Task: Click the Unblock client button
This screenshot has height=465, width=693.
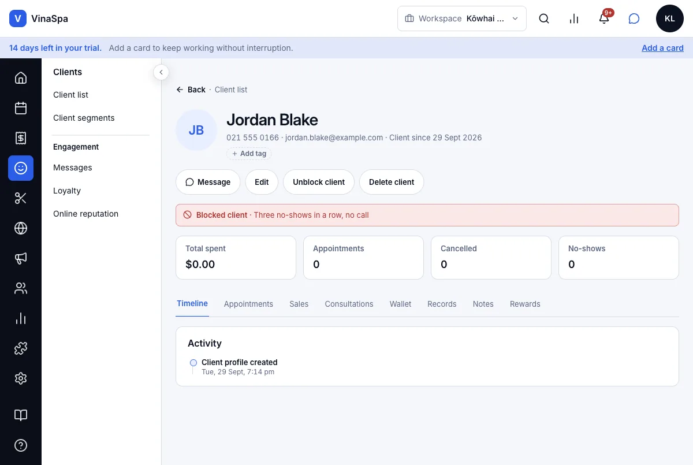Action: pos(319,182)
